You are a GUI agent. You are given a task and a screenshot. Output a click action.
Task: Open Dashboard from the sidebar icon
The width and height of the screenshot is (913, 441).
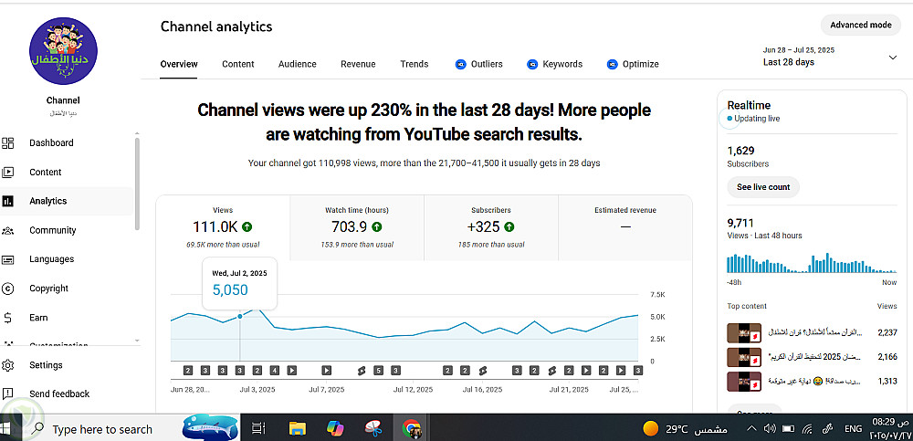pyautogui.click(x=8, y=143)
